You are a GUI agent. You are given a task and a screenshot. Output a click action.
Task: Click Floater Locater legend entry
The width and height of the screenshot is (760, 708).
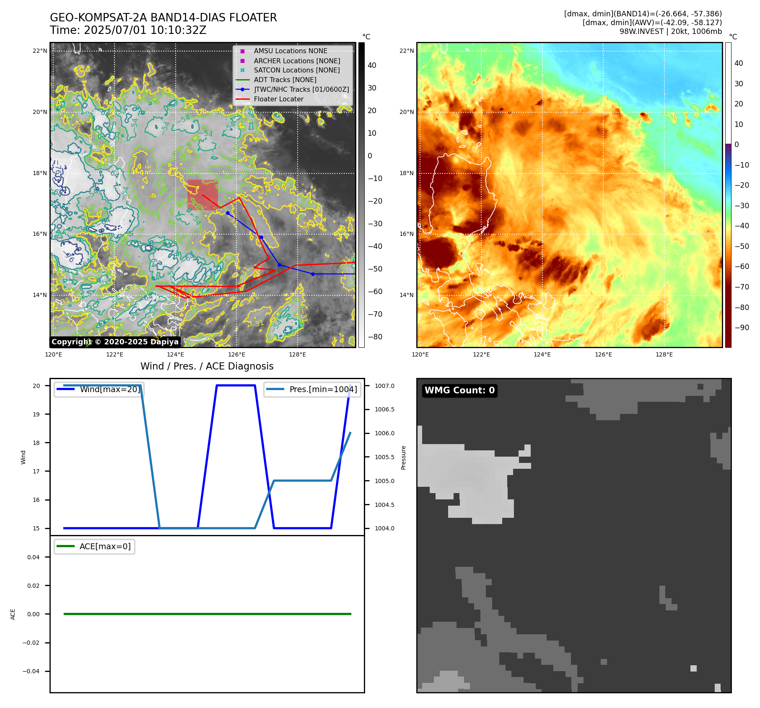tap(279, 99)
